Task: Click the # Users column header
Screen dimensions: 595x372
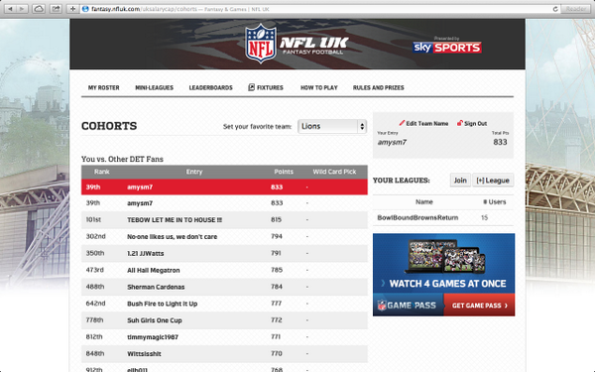Action: tap(494, 201)
